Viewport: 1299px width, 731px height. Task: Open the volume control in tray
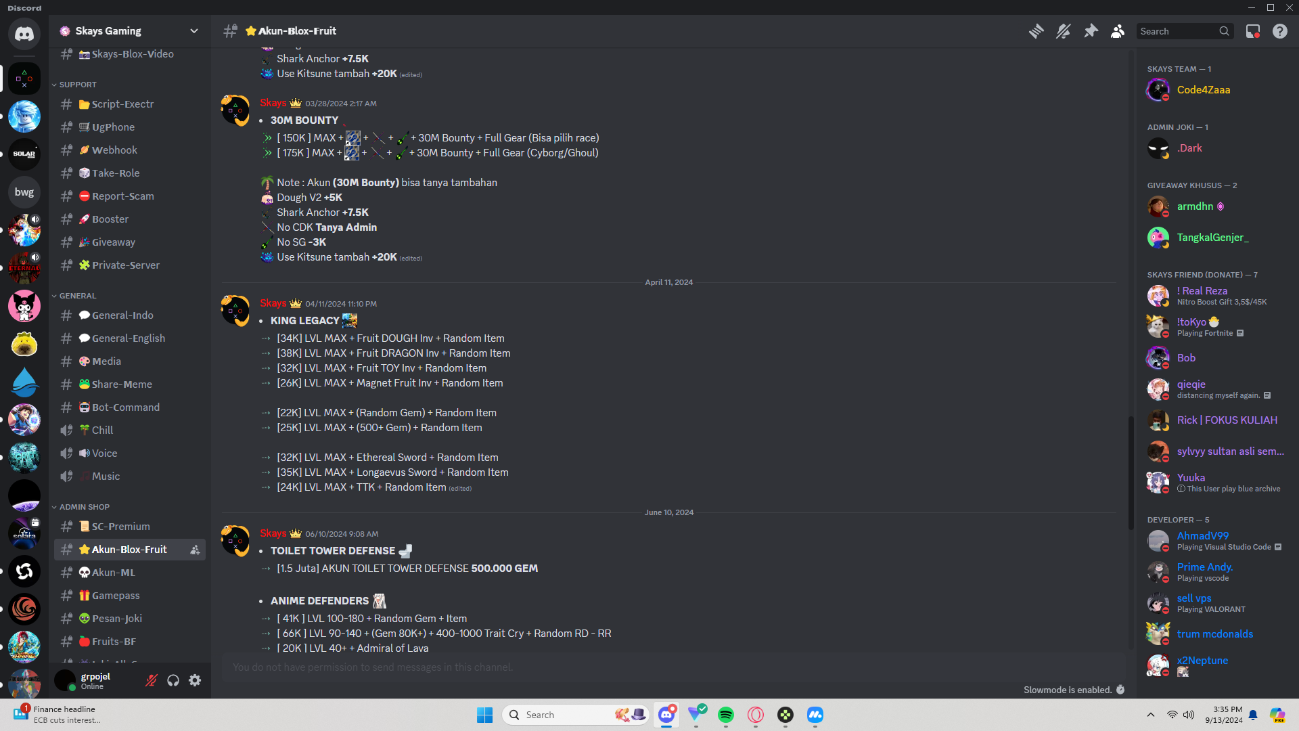(1189, 715)
